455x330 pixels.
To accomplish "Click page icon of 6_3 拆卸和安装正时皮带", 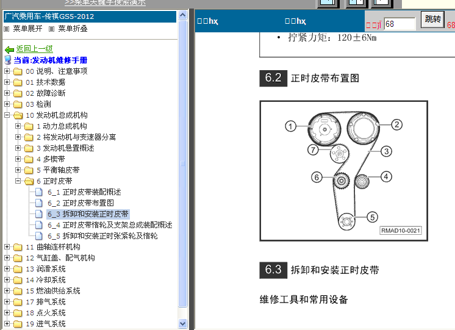I will (x=39, y=214).
